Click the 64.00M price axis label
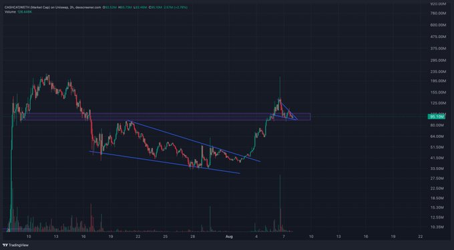 437,136
